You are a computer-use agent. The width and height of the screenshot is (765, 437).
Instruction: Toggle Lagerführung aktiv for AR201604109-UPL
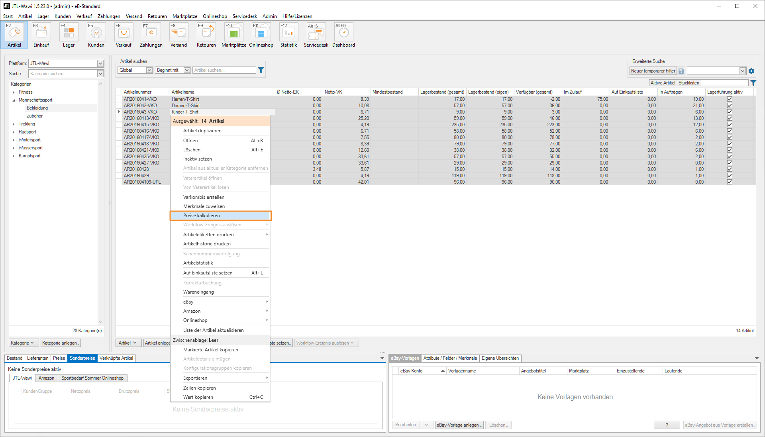730,182
